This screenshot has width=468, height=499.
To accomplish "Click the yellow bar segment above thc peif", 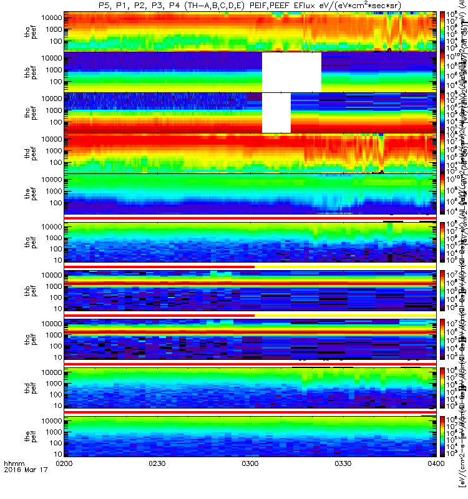I will (346, 316).
